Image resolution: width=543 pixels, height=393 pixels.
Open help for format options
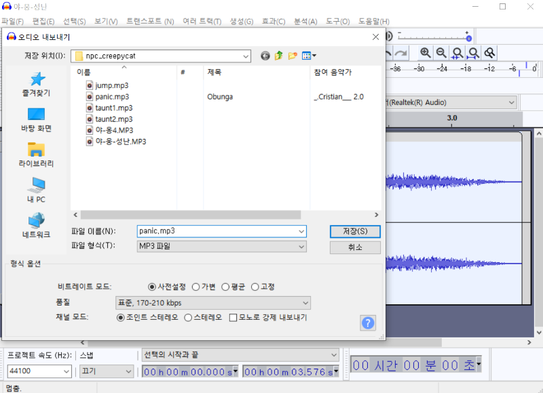pos(368,323)
